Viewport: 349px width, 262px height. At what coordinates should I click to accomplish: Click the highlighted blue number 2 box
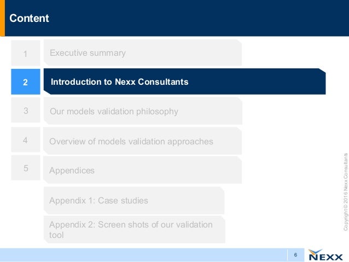tap(26, 81)
